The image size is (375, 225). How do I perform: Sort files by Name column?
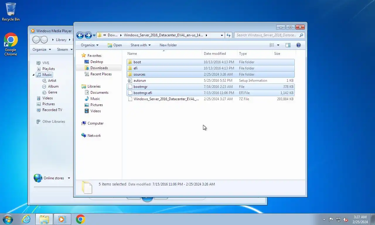(164, 54)
